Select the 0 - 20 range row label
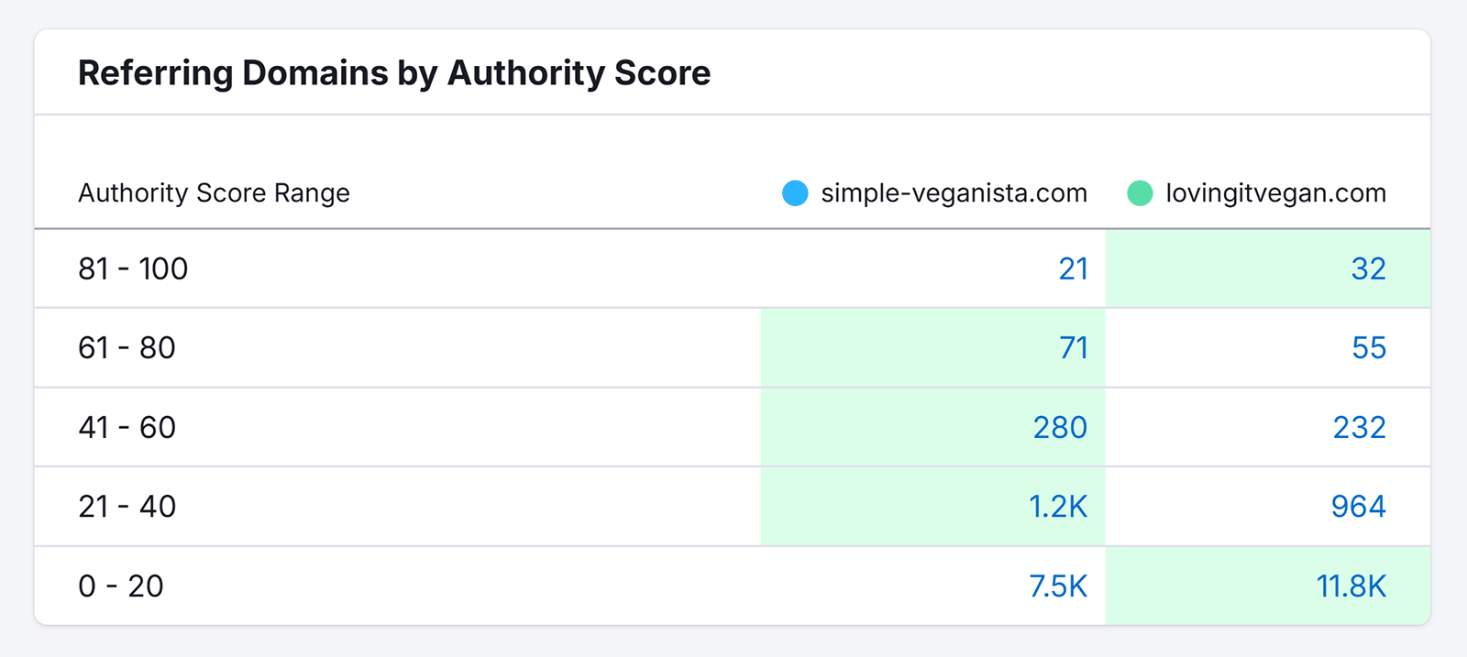1467x657 pixels. coord(121,586)
